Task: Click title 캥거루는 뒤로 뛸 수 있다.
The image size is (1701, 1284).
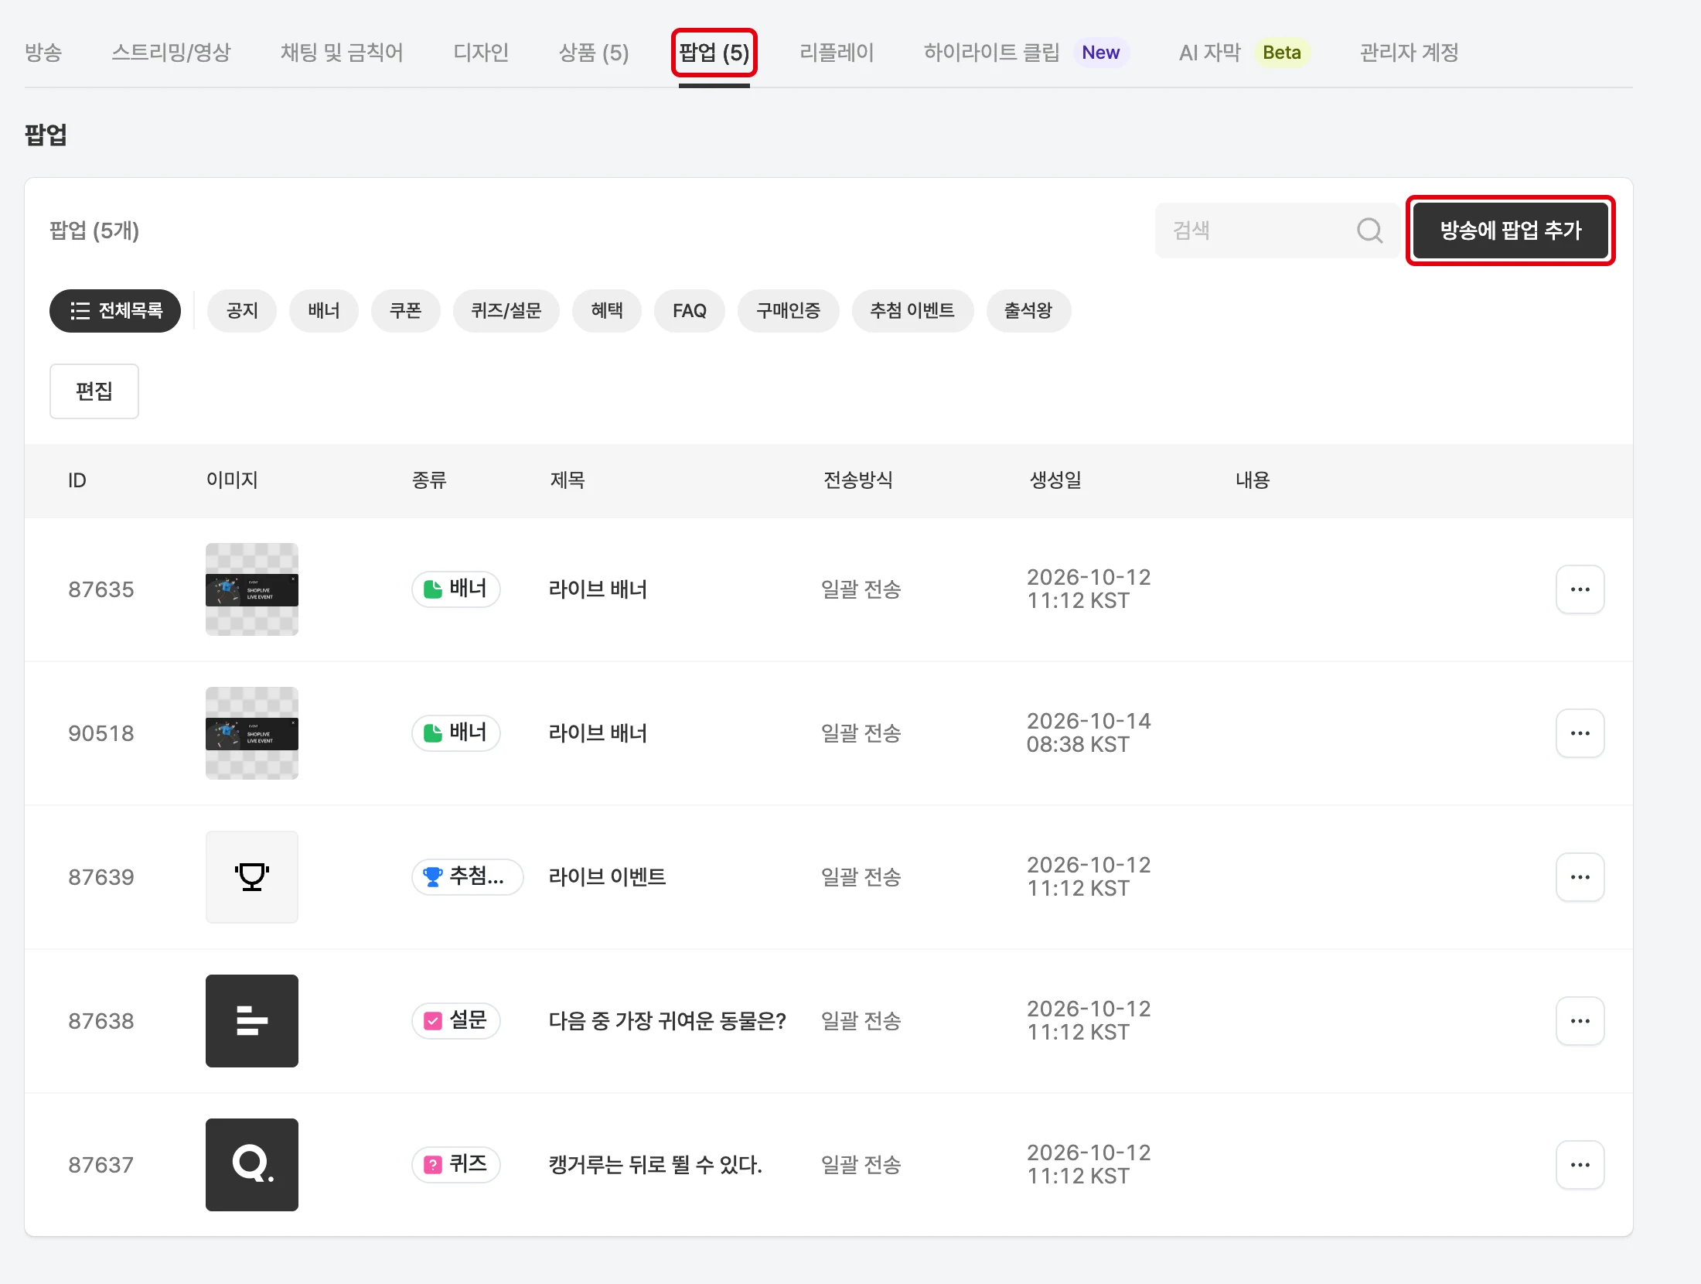Action: tap(656, 1165)
